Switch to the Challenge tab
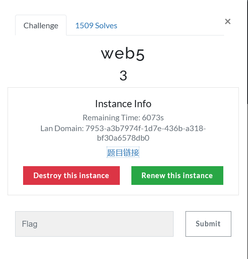The image size is (248, 259). 41,26
